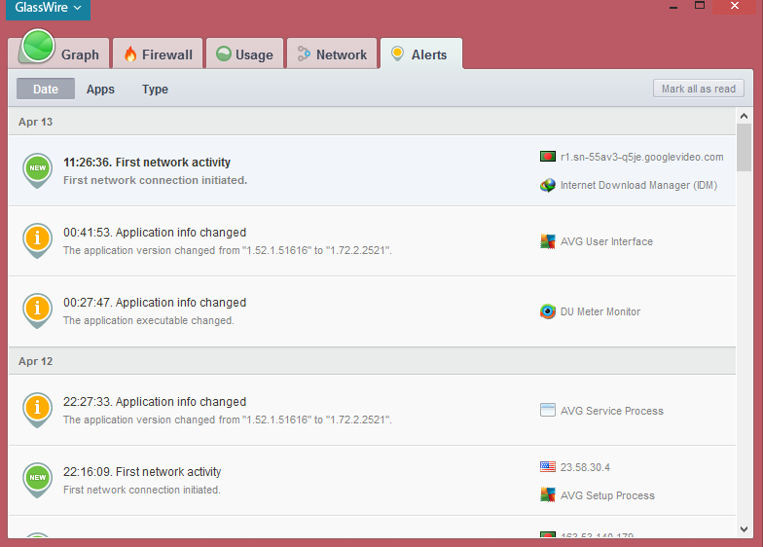Switch to the Network tab

click(332, 54)
